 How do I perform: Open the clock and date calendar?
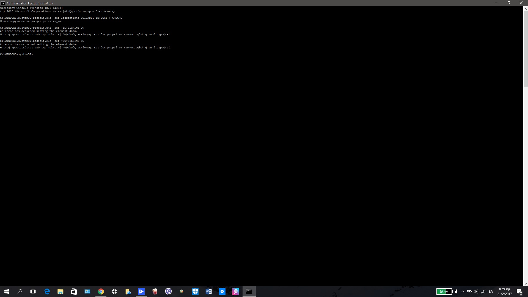504,291
